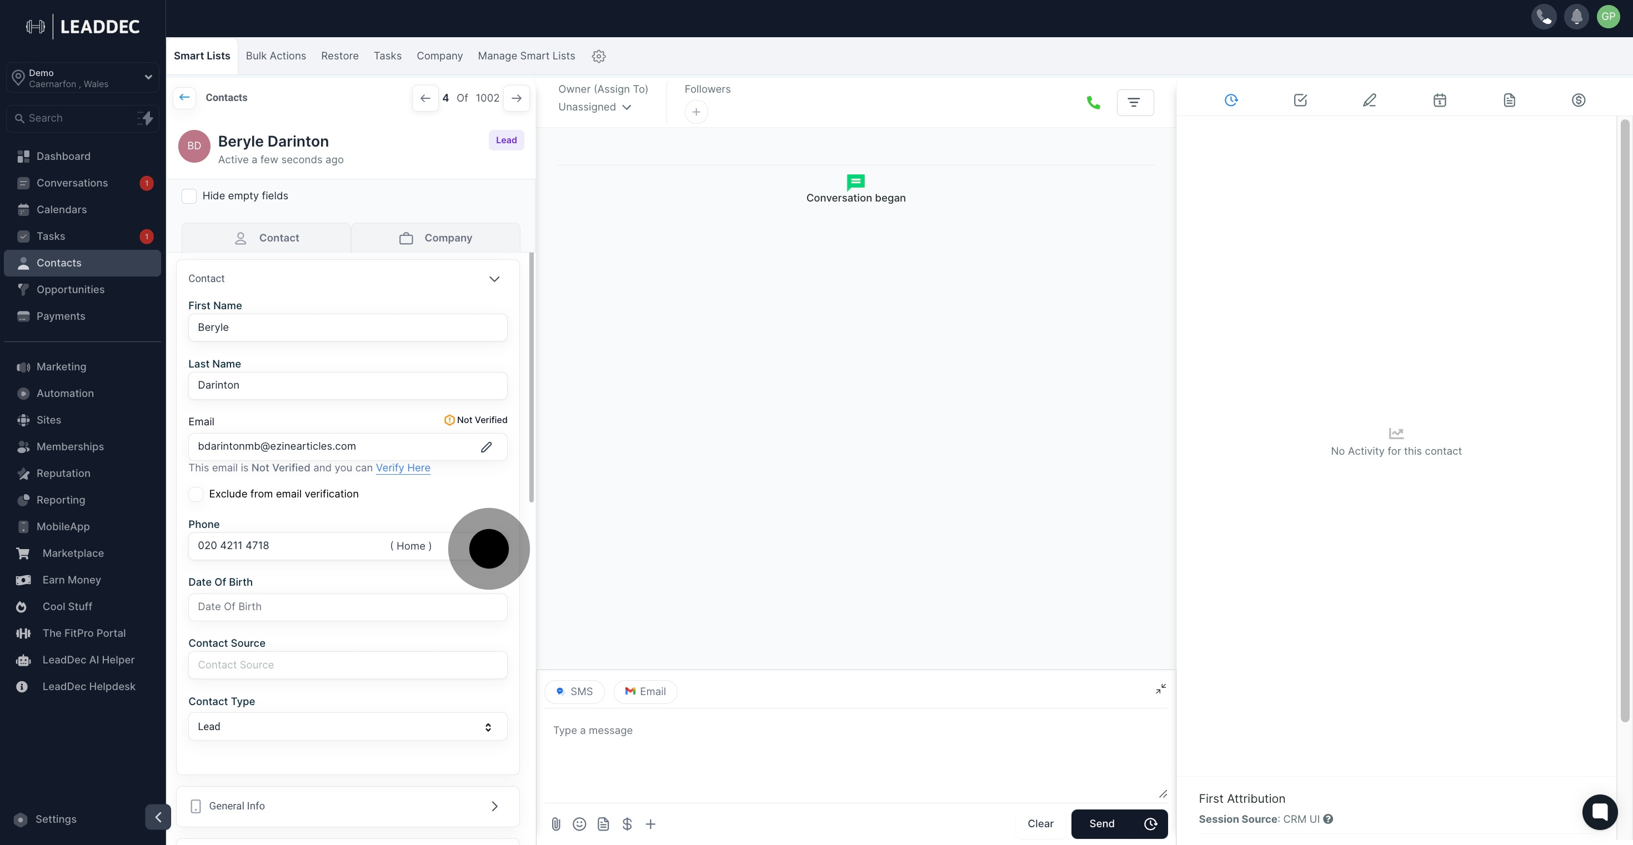Click Clear message button
1633x845 pixels.
(x=1040, y=824)
